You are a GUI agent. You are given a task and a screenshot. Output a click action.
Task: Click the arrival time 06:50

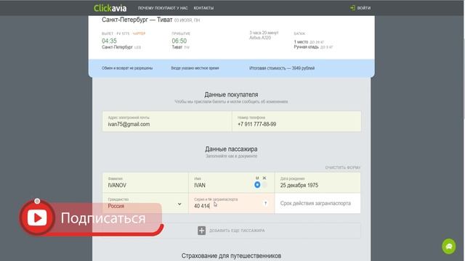179,41
